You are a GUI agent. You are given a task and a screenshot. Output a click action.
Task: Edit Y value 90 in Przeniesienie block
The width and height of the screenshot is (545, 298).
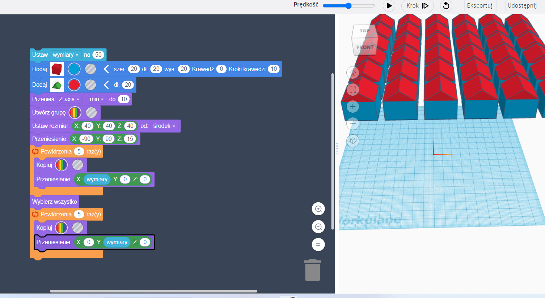coord(109,139)
